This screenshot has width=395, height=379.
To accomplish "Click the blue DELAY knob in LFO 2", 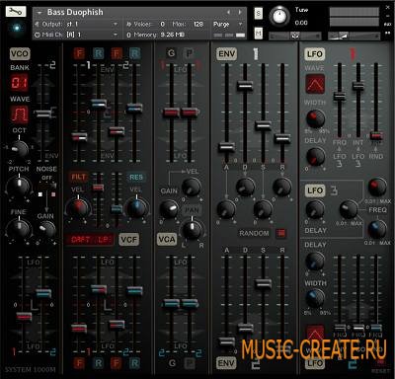I will (315, 262).
